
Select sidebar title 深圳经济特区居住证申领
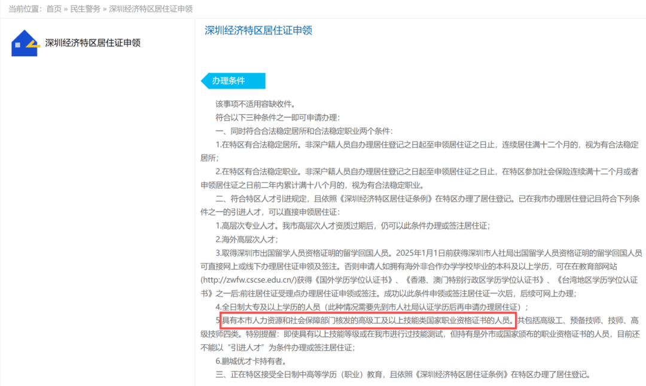pyautogui.click(x=93, y=43)
